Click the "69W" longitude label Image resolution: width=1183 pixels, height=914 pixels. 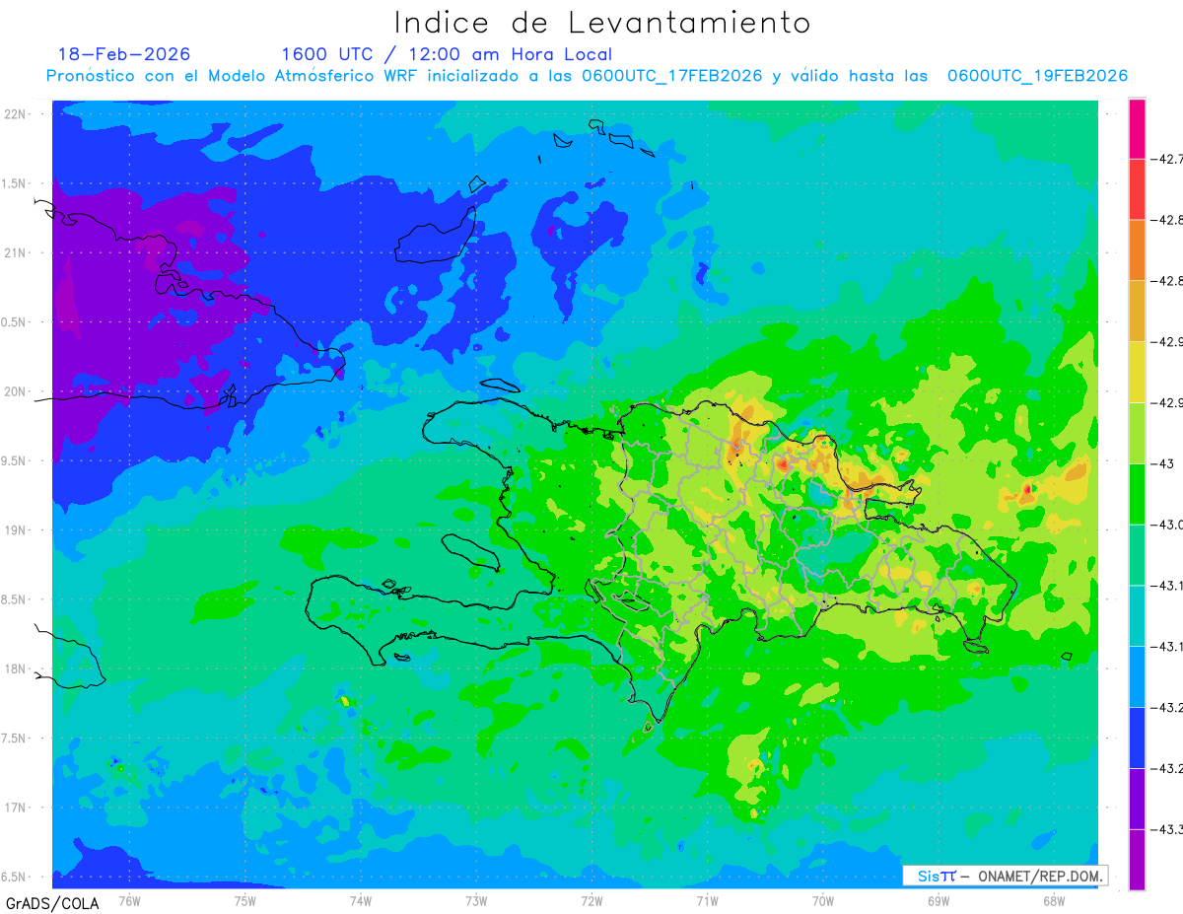939,900
